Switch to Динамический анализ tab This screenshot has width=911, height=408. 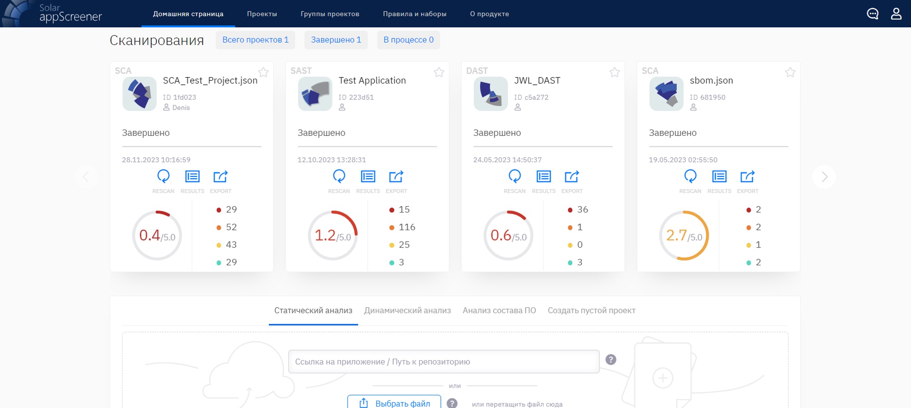pos(407,310)
